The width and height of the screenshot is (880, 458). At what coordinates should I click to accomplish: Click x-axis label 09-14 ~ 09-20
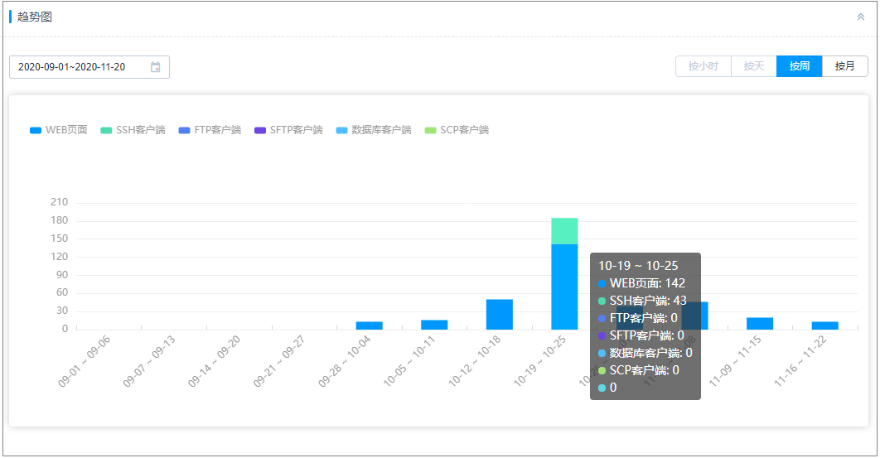(x=215, y=361)
